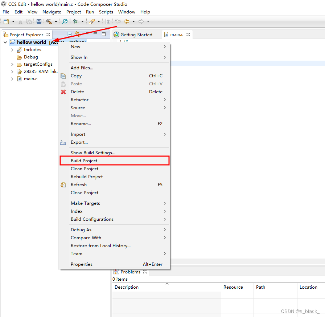
Task: Go to last edit location arrow icon
Action: pyautogui.click(x=118, y=21)
